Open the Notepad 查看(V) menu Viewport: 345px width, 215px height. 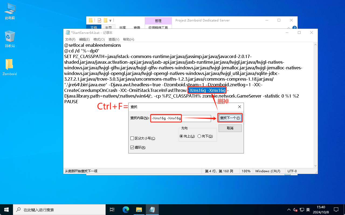(x=114, y=39)
